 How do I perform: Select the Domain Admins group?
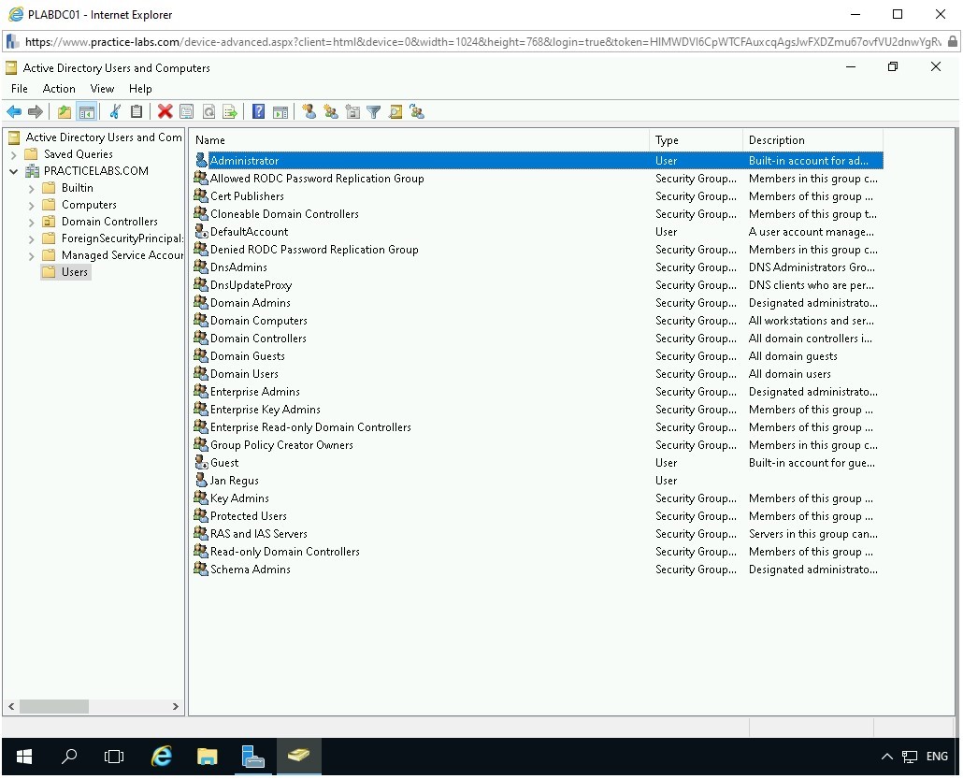[x=250, y=303]
